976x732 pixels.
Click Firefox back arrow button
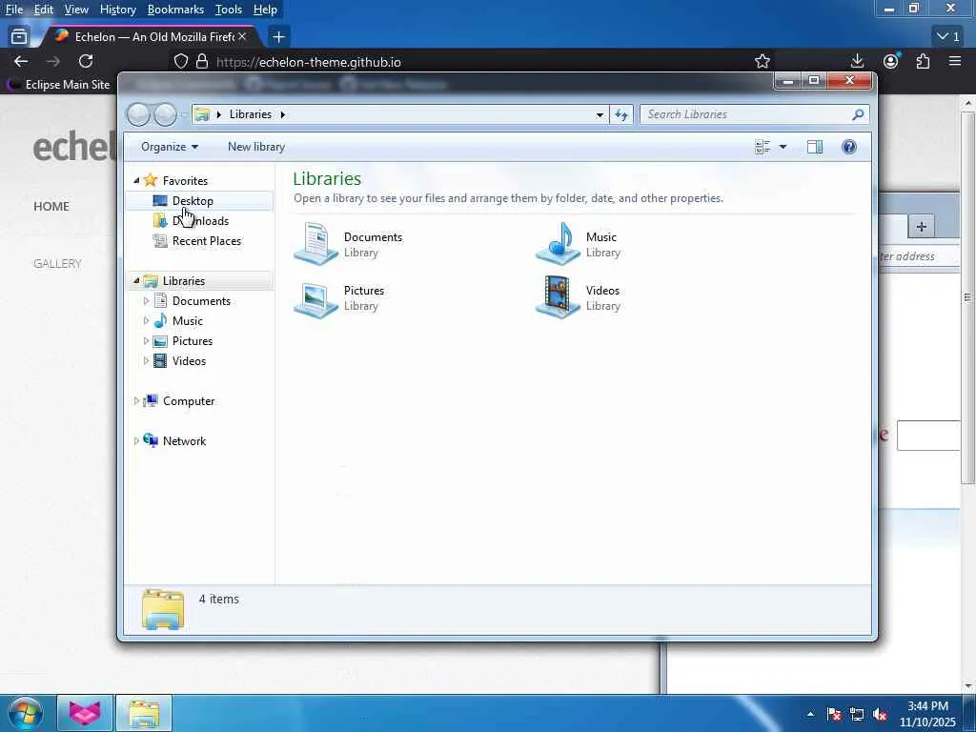pyautogui.click(x=21, y=61)
